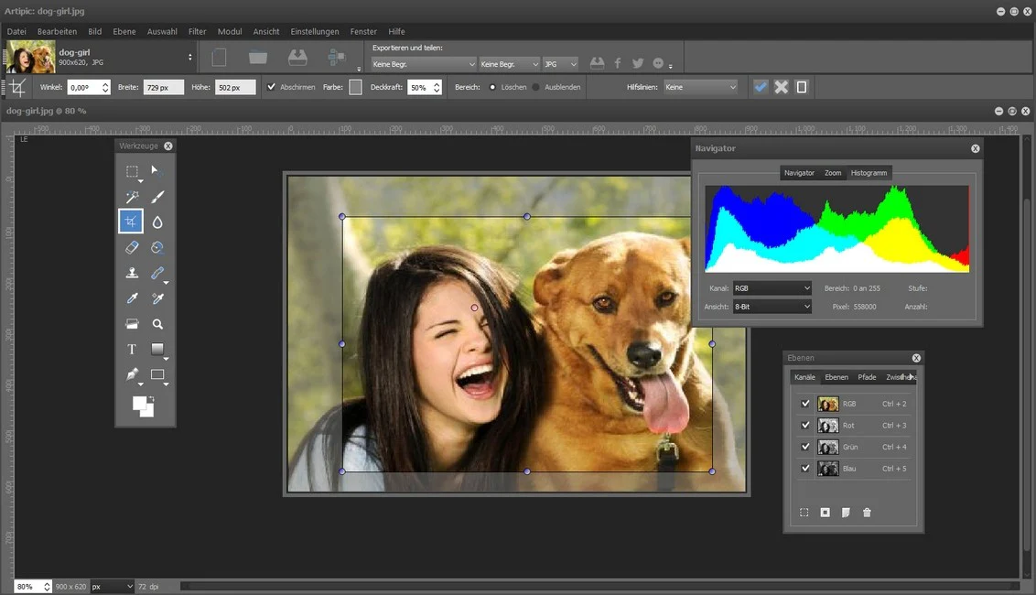
Task: Cancel crop with the X icon
Action: pos(781,87)
